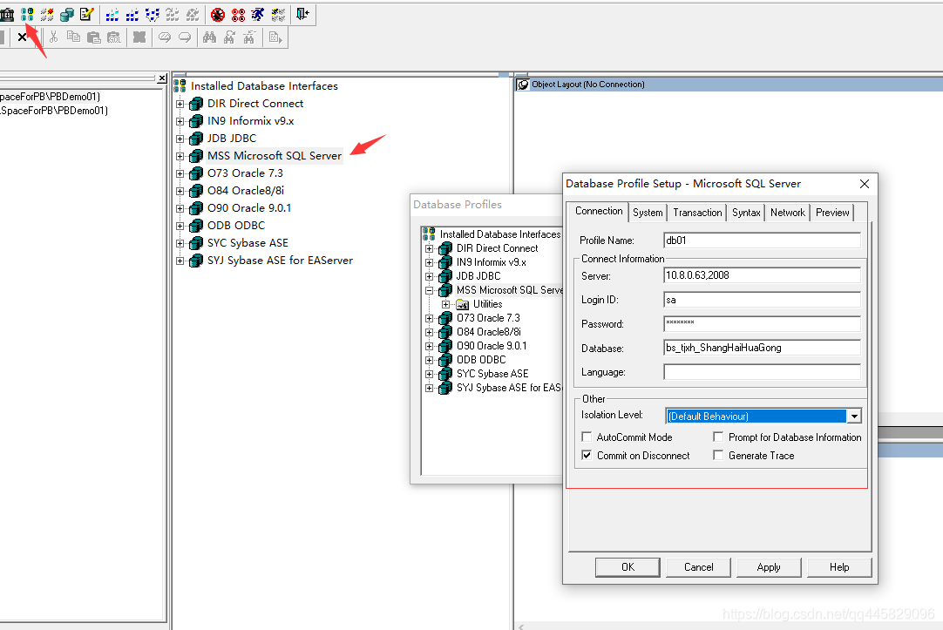Switch to the Transaction tab
This screenshot has width=943, height=630.
[697, 213]
